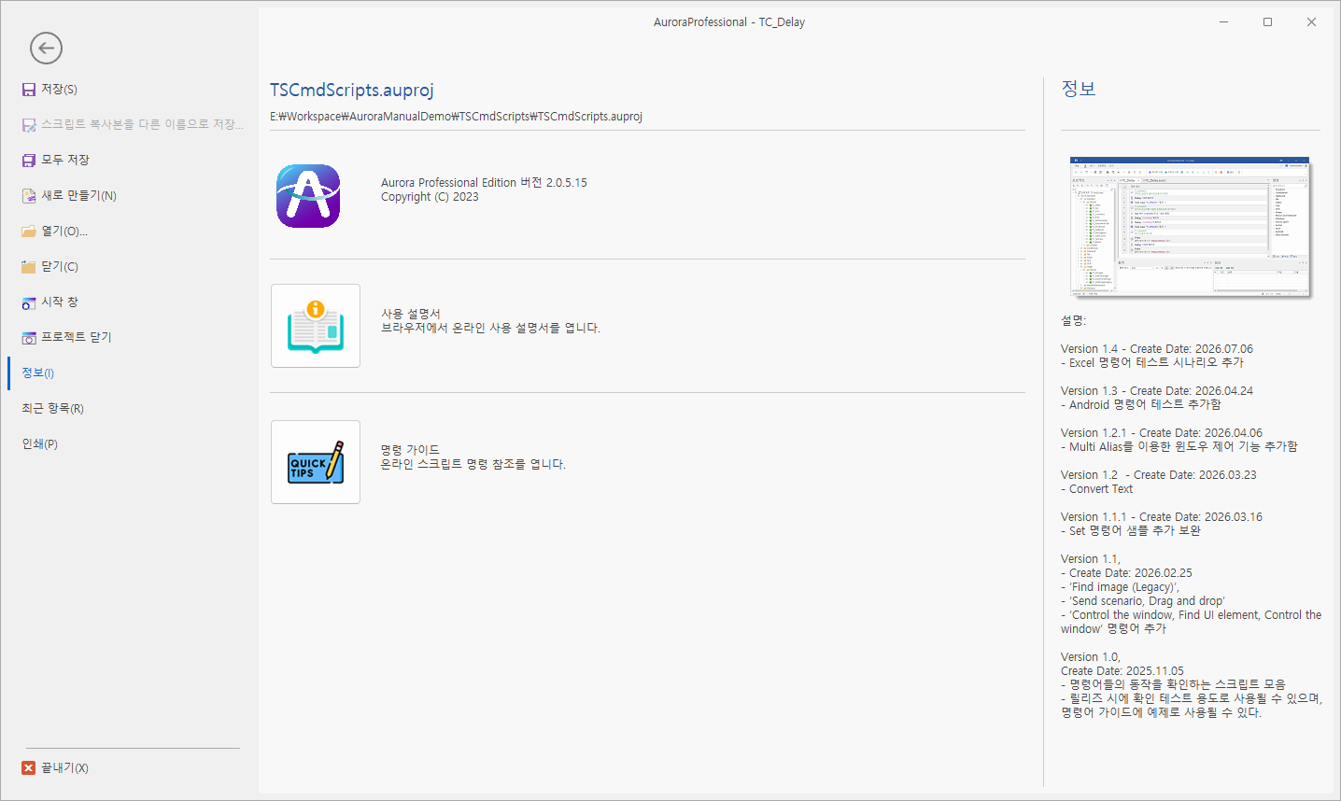Image resolution: width=1341 pixels, height=801 pixels.
Task: Open the 사용 설명서 manual book icon
Action: coord(316,326)
